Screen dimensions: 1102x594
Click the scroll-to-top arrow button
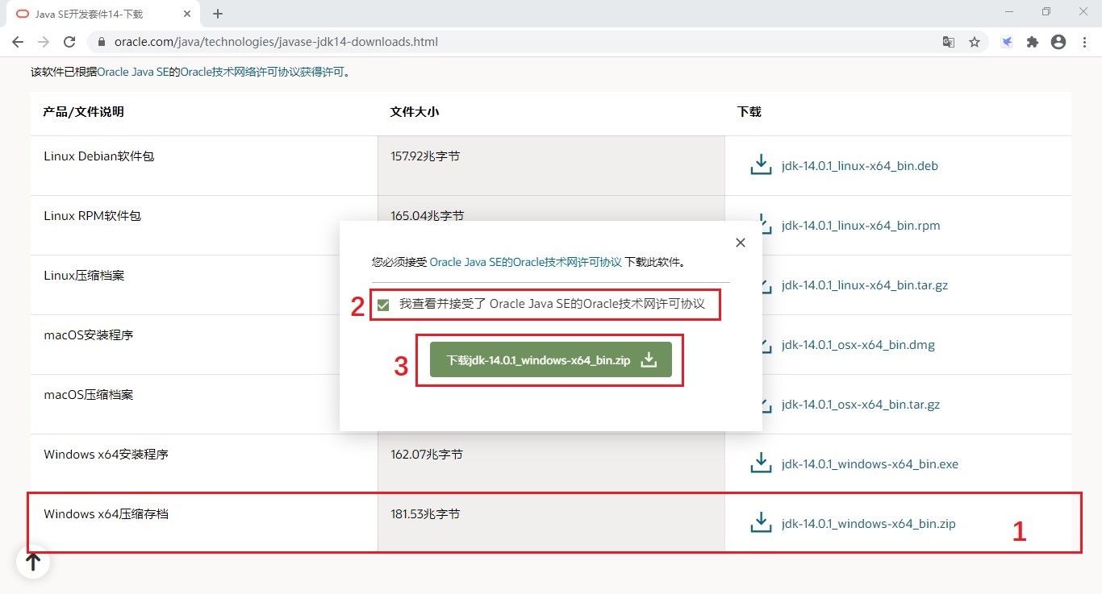pos(33,562)
